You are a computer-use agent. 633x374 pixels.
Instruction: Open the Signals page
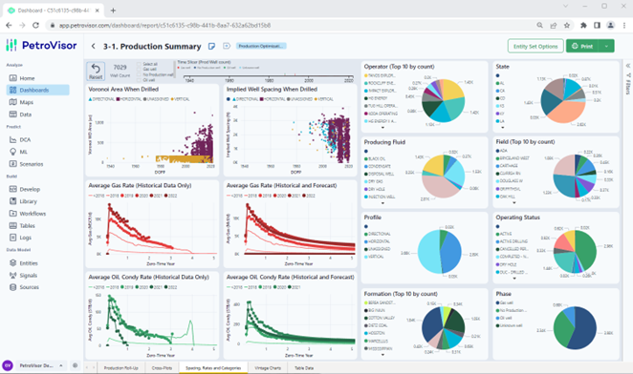pyautogui.click(x=28, y=276)
